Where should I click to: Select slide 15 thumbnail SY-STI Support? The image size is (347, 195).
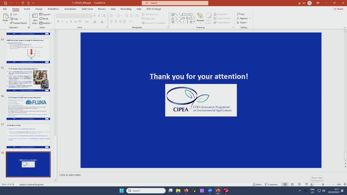tap(28, 79)
